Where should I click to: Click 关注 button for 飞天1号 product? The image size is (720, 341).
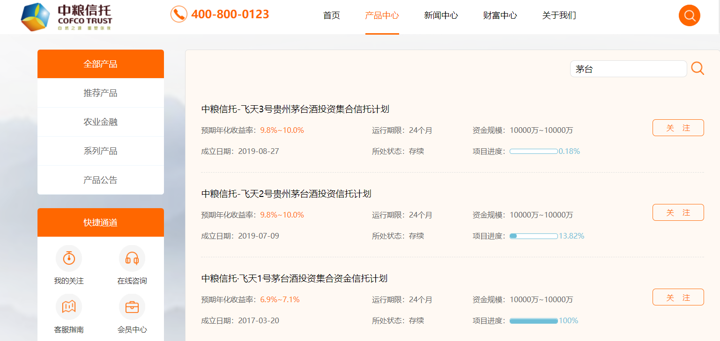678,297
